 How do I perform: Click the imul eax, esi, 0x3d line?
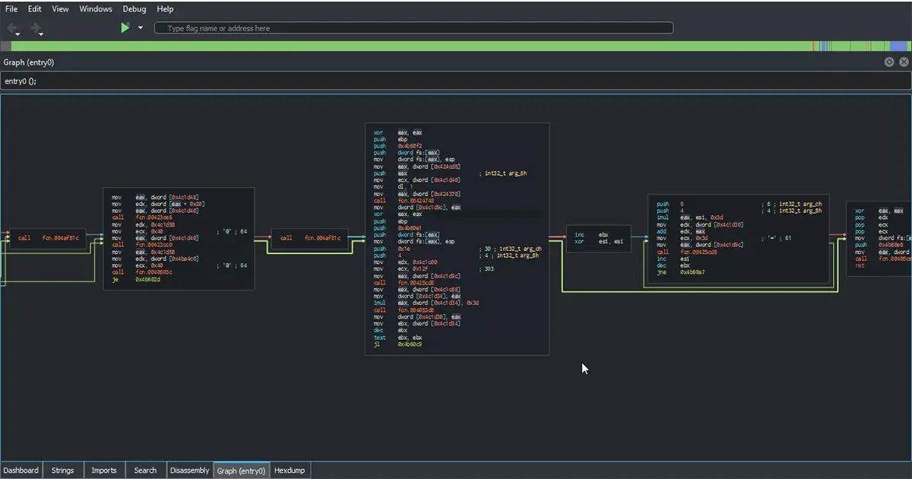(689, 217)
